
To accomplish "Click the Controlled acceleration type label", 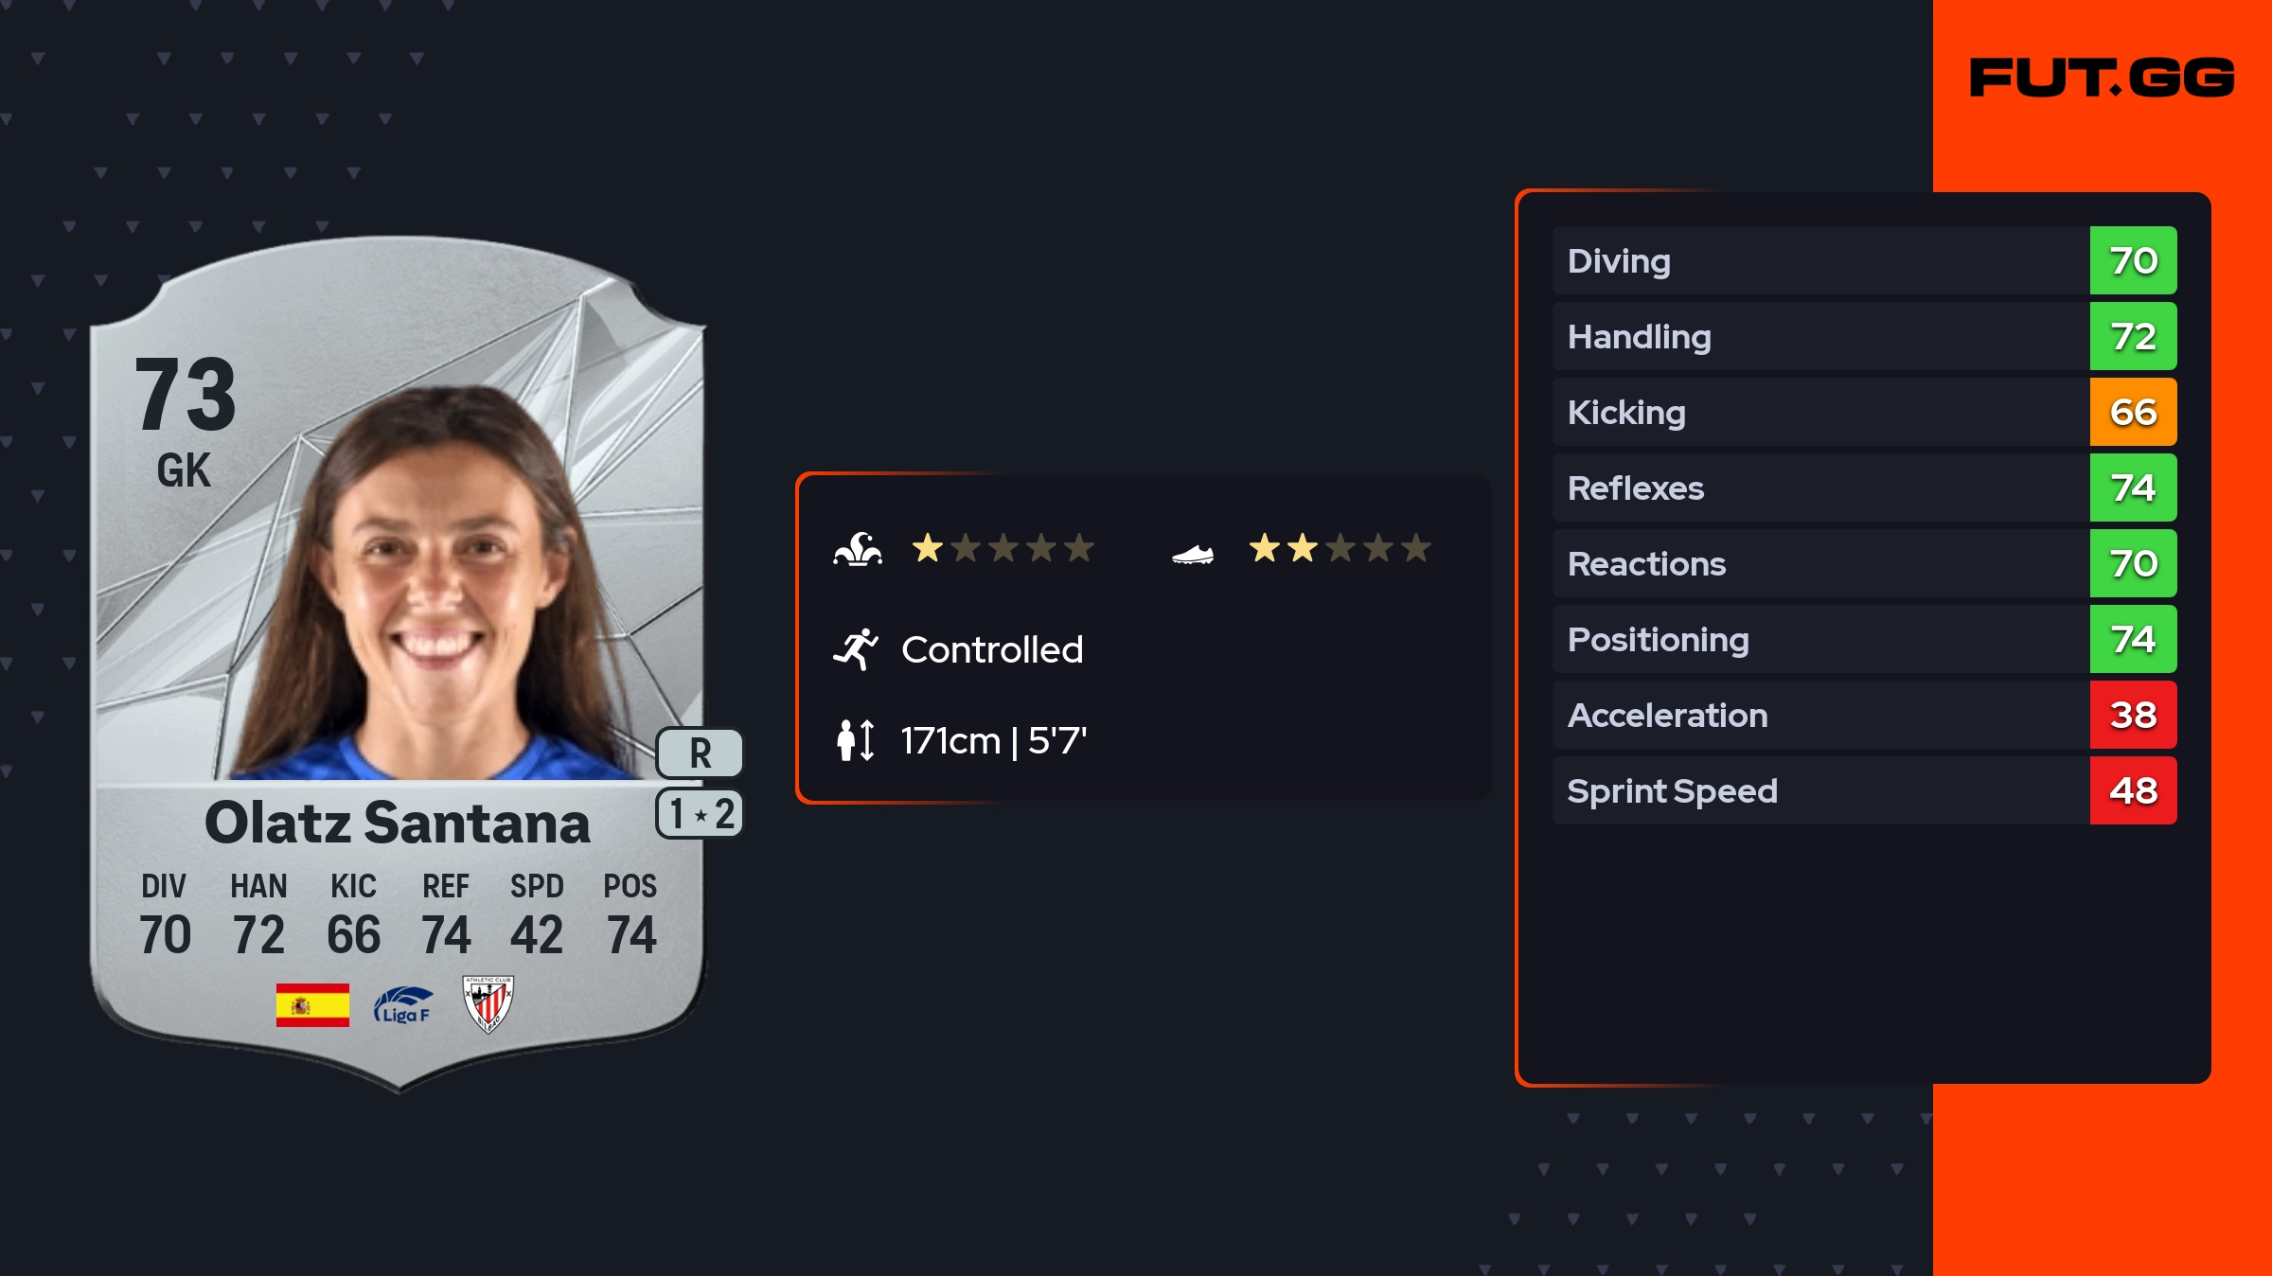I will point(992,649).
